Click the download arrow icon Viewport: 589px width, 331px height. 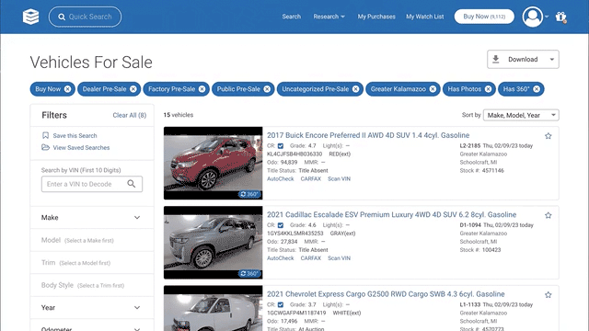(x=496, y=59)
